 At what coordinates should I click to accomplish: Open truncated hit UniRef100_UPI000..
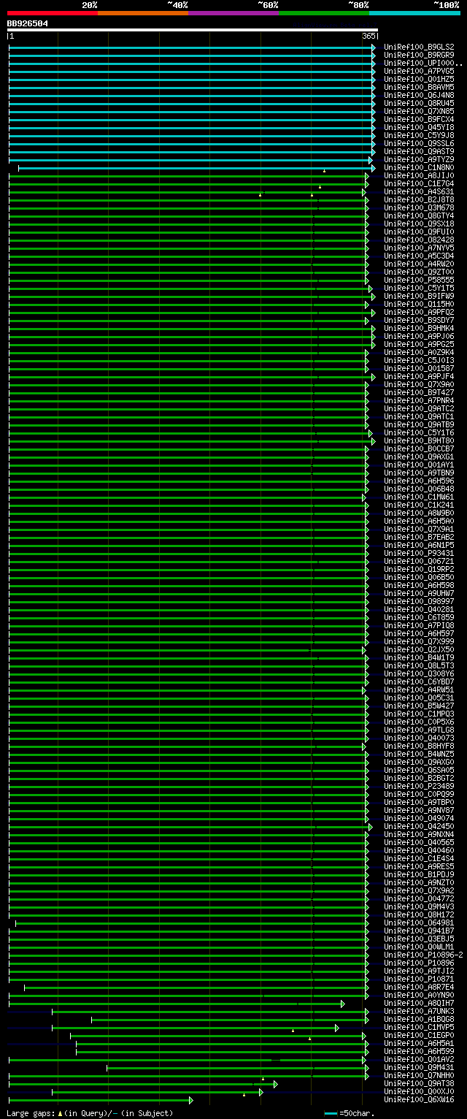[x=423, y=63]
